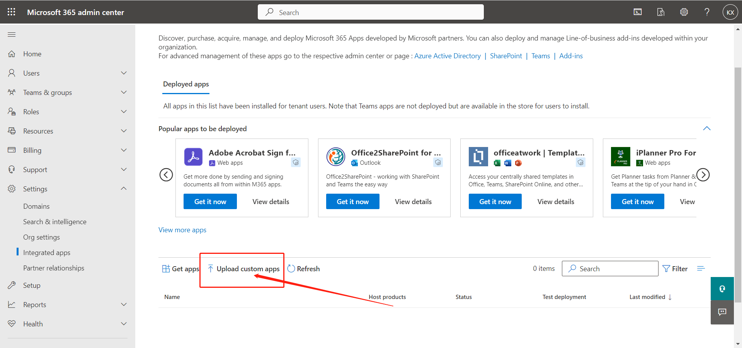The width and height of the screenshot is (742, 348).
Task: Open the app launcher waffle icon
Action: (x=12, y=12)
